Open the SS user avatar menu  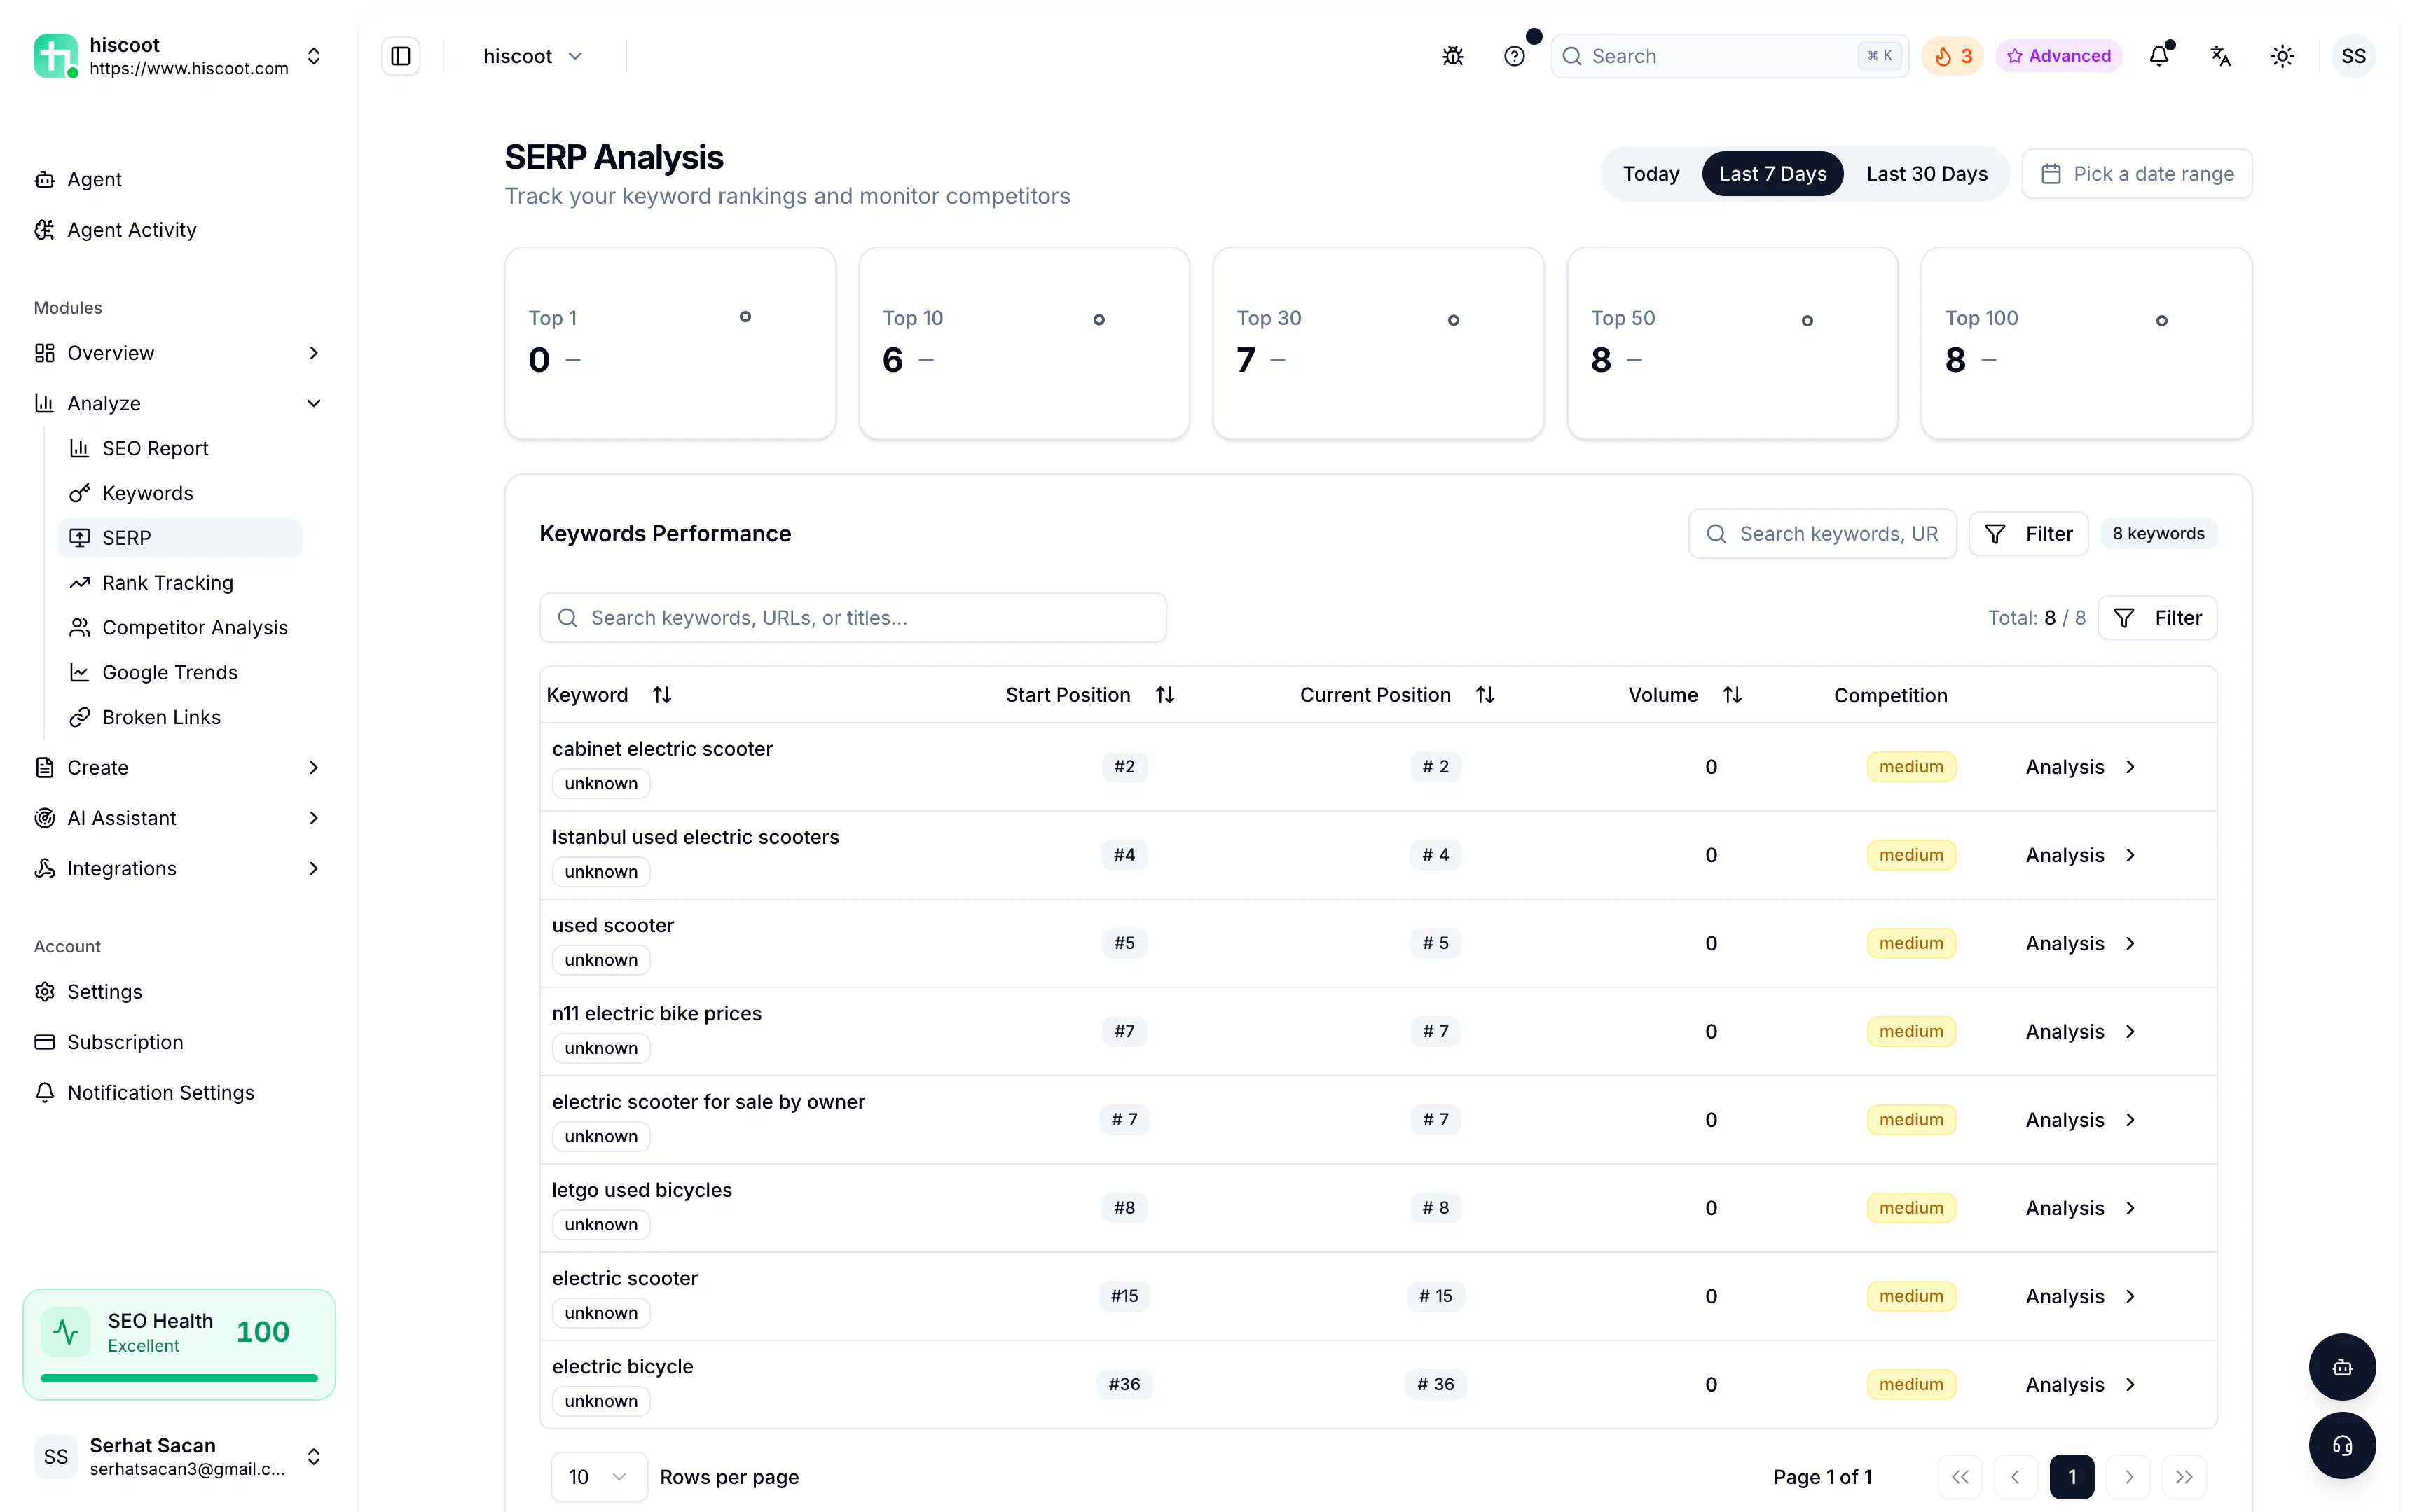(x=2353, y=56)
